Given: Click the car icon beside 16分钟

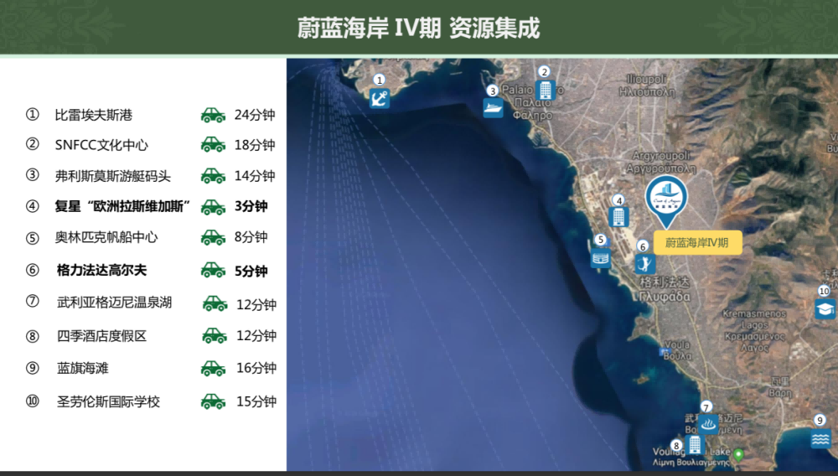Looking at the screenshot, I should (x=213, y=368).
